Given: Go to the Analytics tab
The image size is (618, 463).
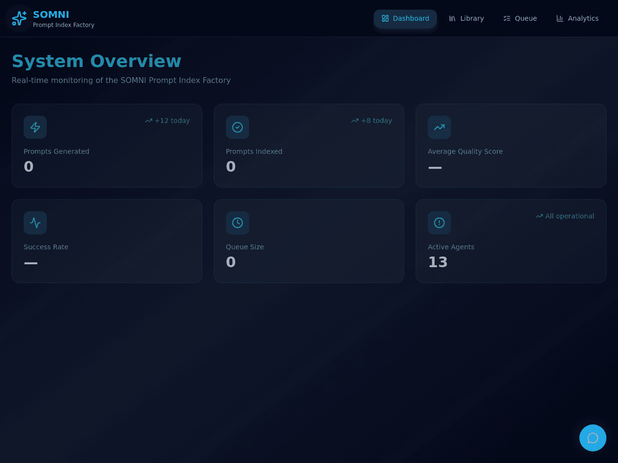Looking at the screenshot, I should (x=577, y=18).
